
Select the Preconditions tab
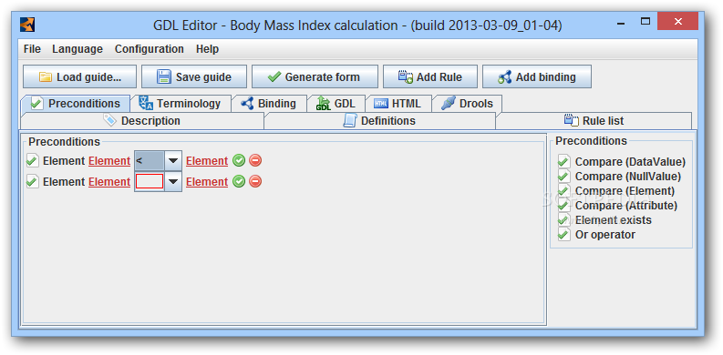pos(75,104)
